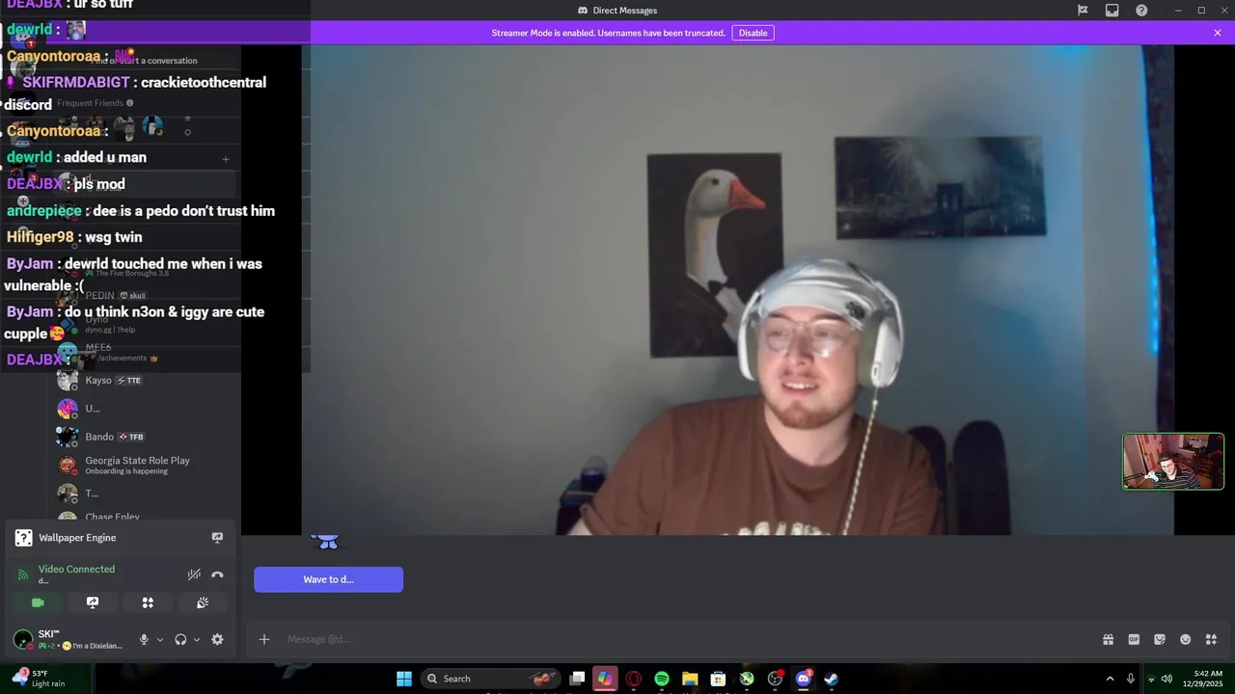This screenshot has height=694, width=1235.
Task: Open attachment plus menu in message bar
Action: click(264, 639)
